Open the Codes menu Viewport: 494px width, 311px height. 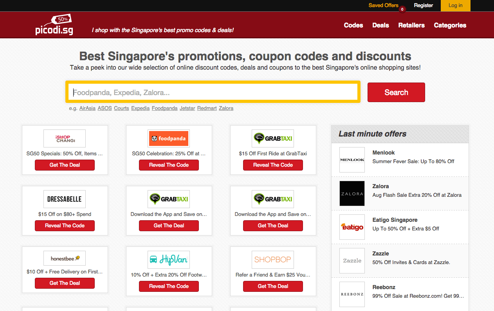pos(353,25)
